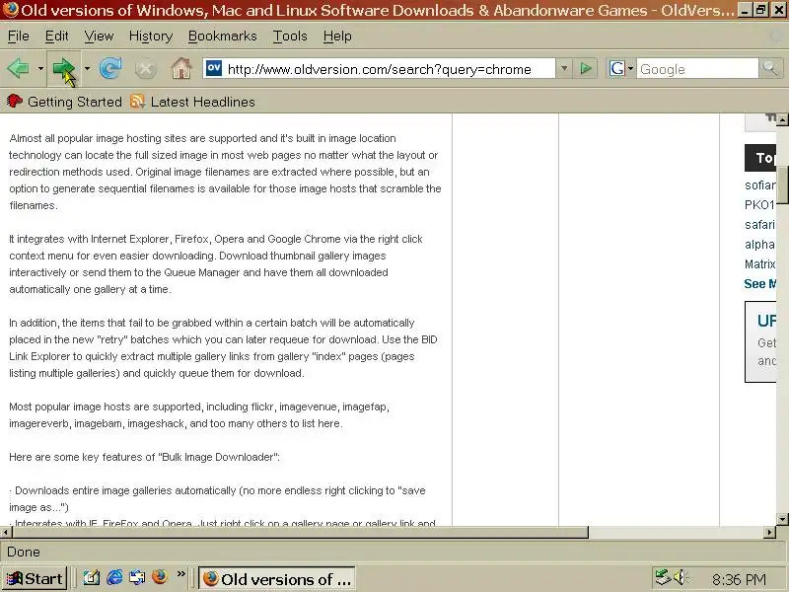Open the File menu
The width and height of the screenshot is (789, 592).
[18, 37]
